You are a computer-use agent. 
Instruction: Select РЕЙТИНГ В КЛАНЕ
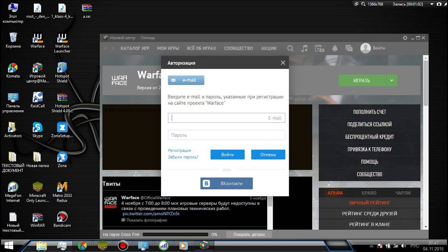point(370,224)
